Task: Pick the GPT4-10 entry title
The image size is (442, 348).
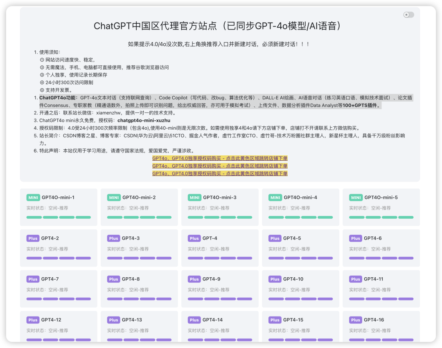Action: [x=293, y=279]
